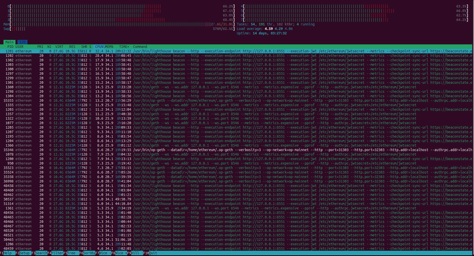Select the geth process row PID 1357

coord(237,113)
